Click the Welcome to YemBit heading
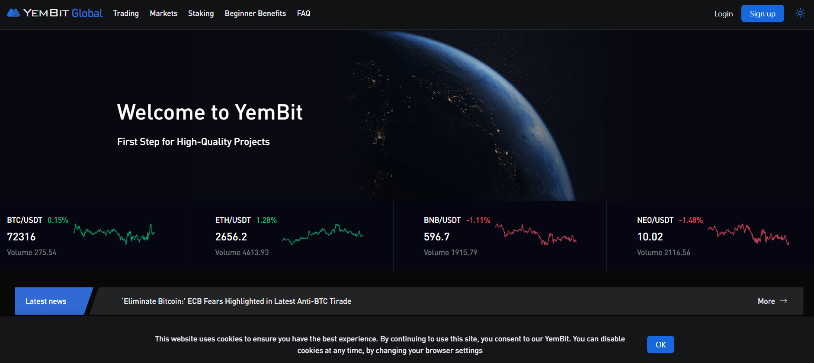This screenshot has height=363, width=814. click(210, 112)
